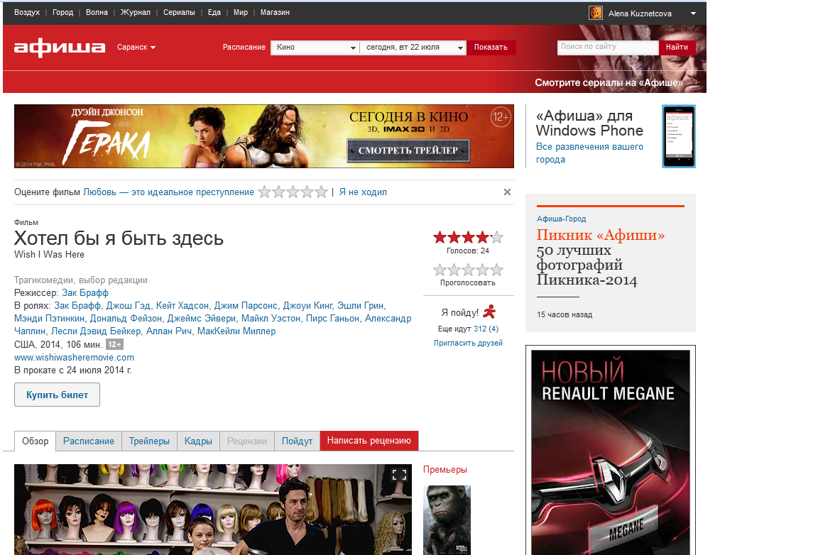Click Пригласить друзей link
This screenshot has height=555, width=818.
pyautogui.click(x=468, y=344)
